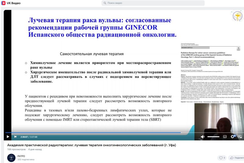Click the magnifier icon in search bar
The width and height of the screenshot is (244, 163).
coord(105,3)
